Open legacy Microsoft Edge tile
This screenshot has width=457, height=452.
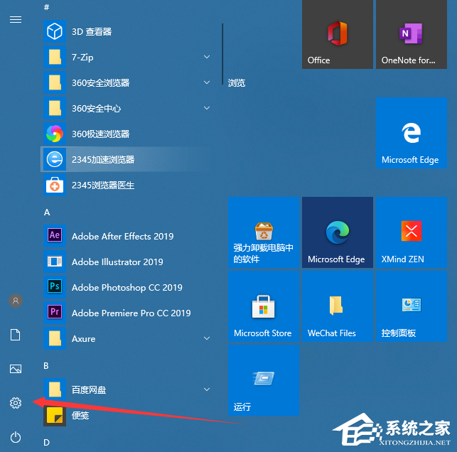pyautogui.click(x=412, y=133)
